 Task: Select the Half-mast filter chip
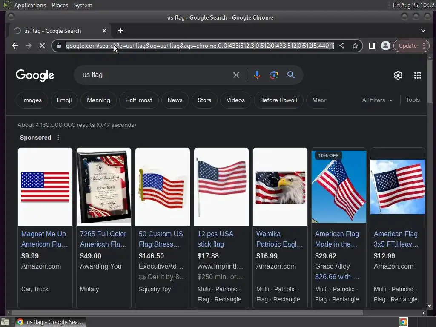pos(139,100)
